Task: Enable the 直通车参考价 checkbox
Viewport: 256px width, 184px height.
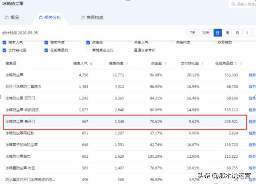Action: 130,50
